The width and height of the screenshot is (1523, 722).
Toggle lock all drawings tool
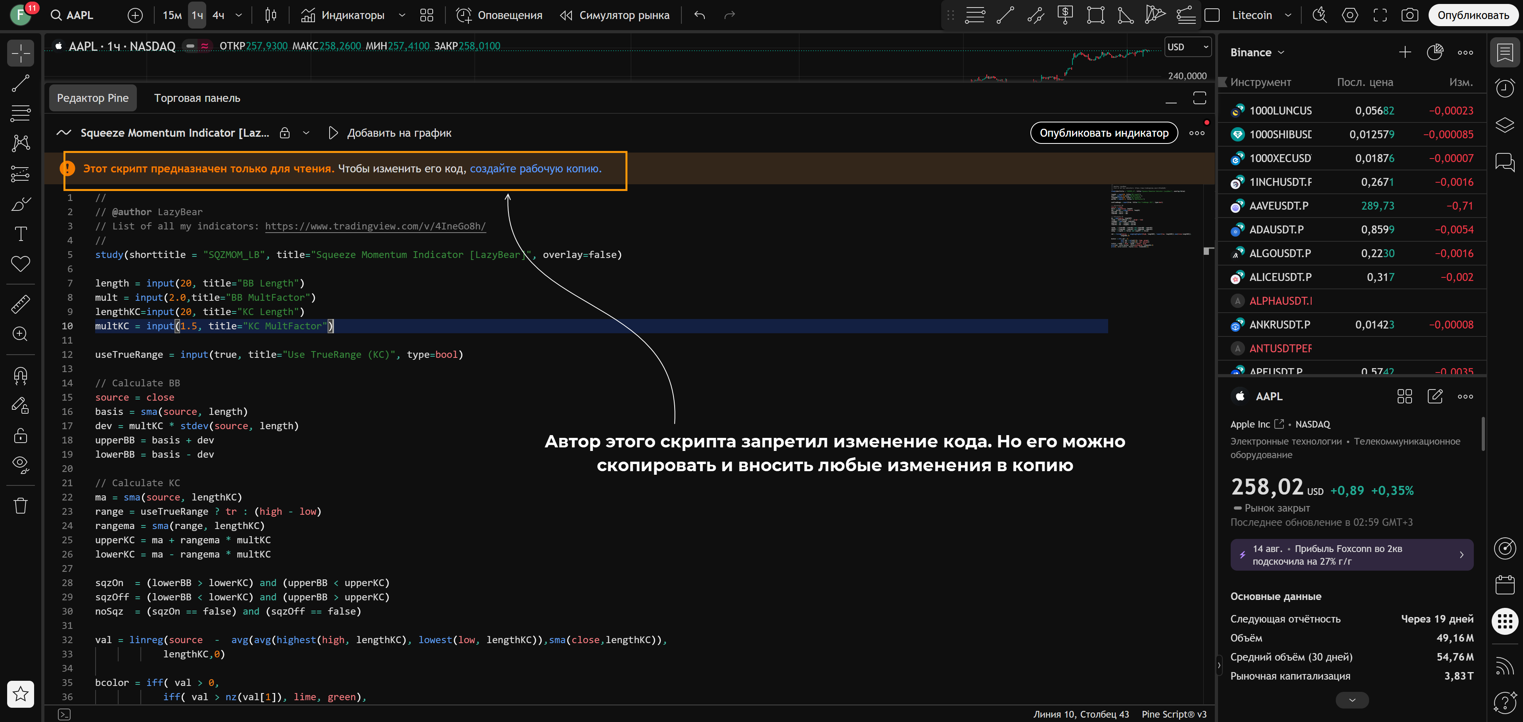click(21, 435)
